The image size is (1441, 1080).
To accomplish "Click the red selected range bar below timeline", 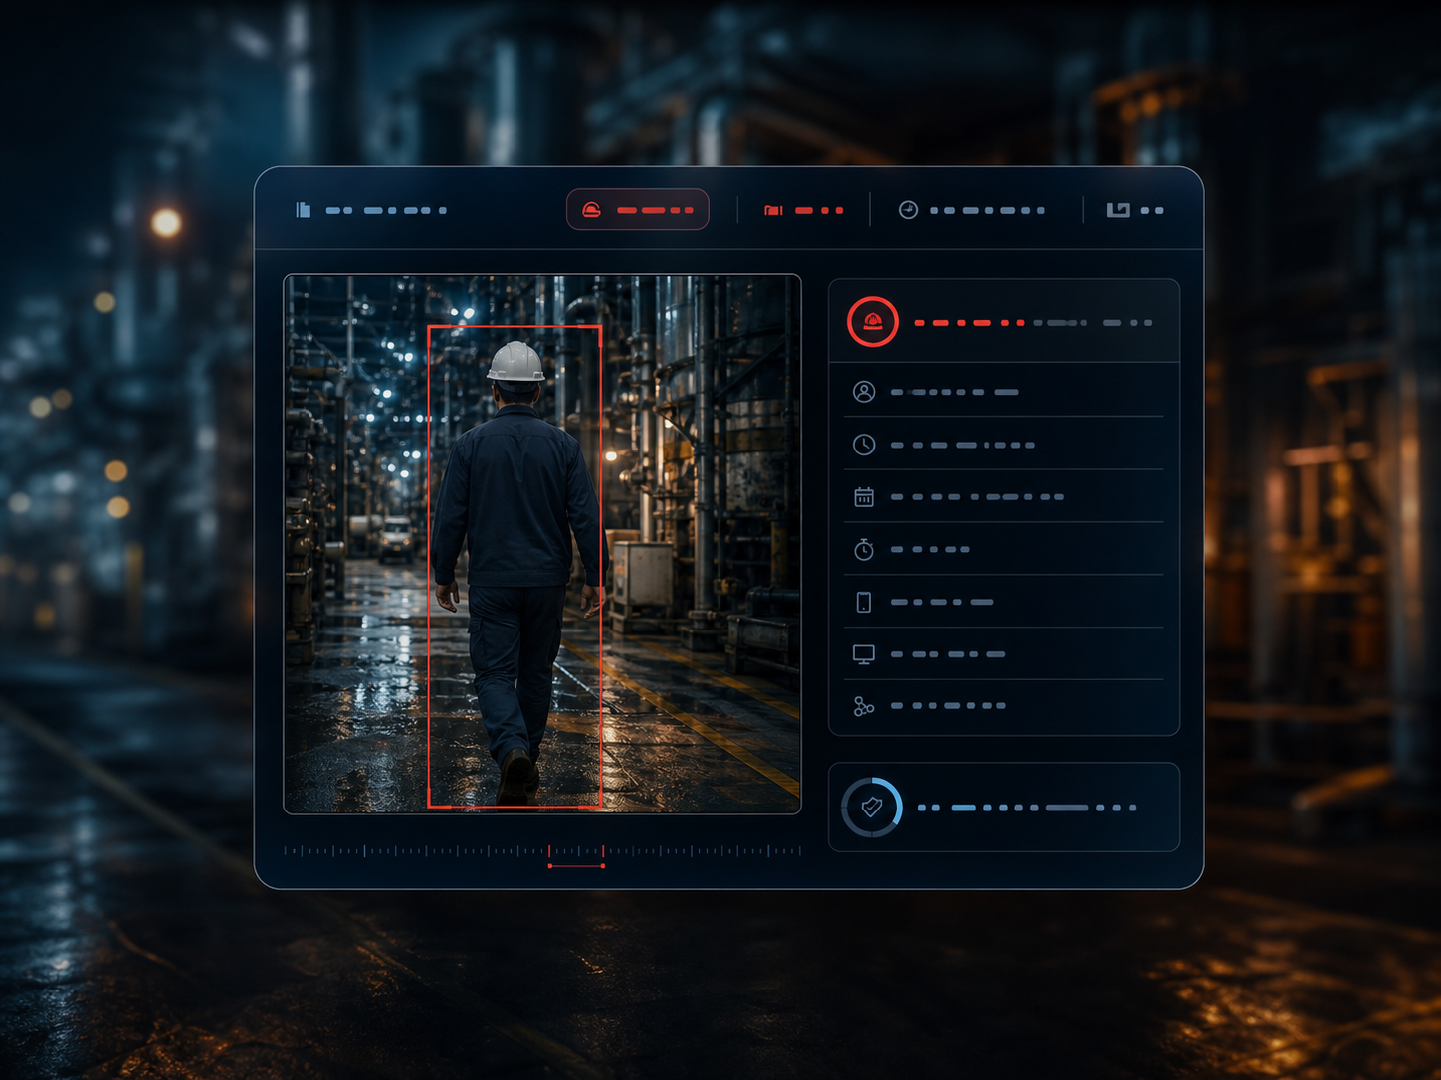I will coord(576,866).
